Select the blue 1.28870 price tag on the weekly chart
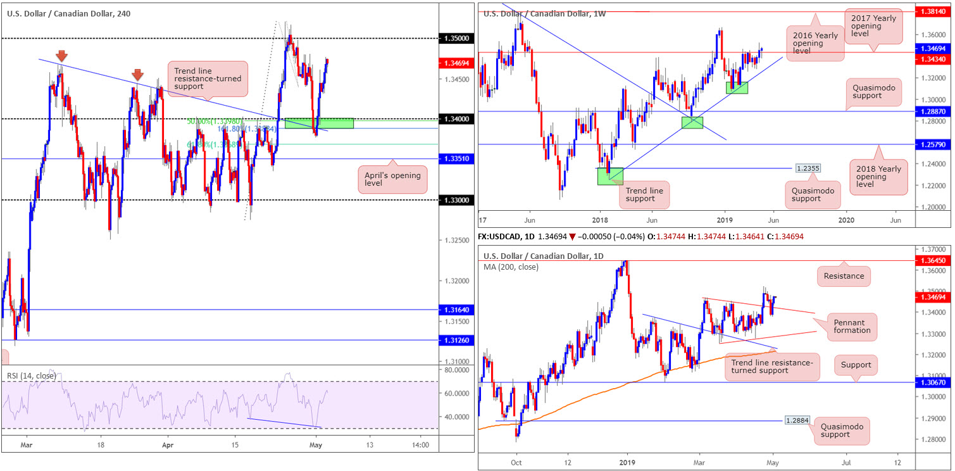This screenshot has height=471, width=955. pyautogui.click(x=933, y=111)
